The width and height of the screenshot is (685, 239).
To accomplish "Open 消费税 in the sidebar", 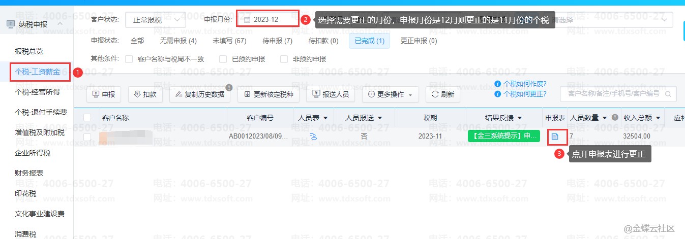I will pos(25,234).
